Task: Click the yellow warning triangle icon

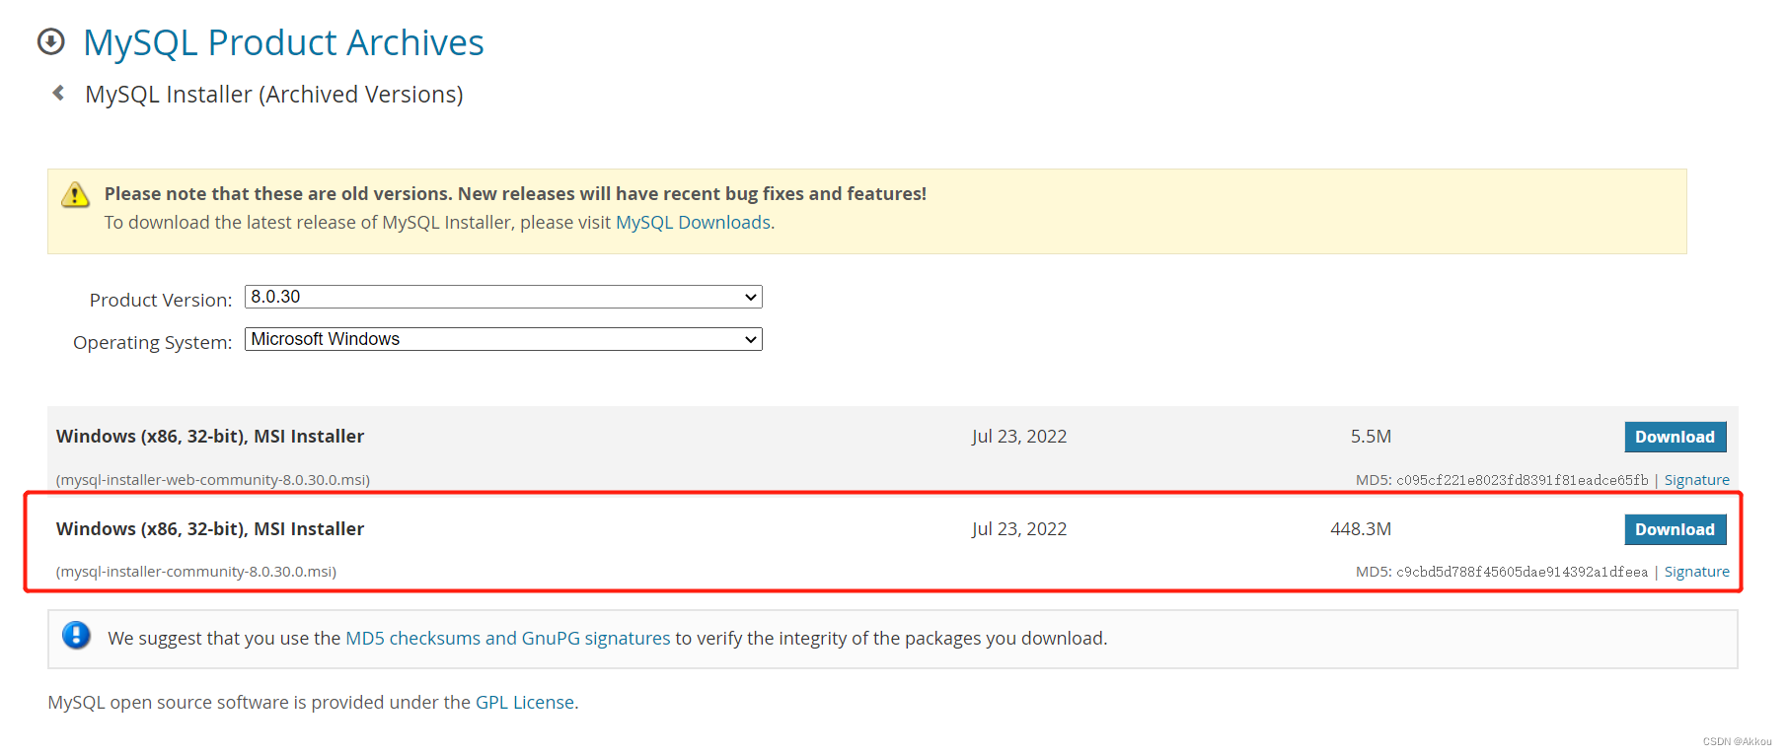Action: pos(75,195)
